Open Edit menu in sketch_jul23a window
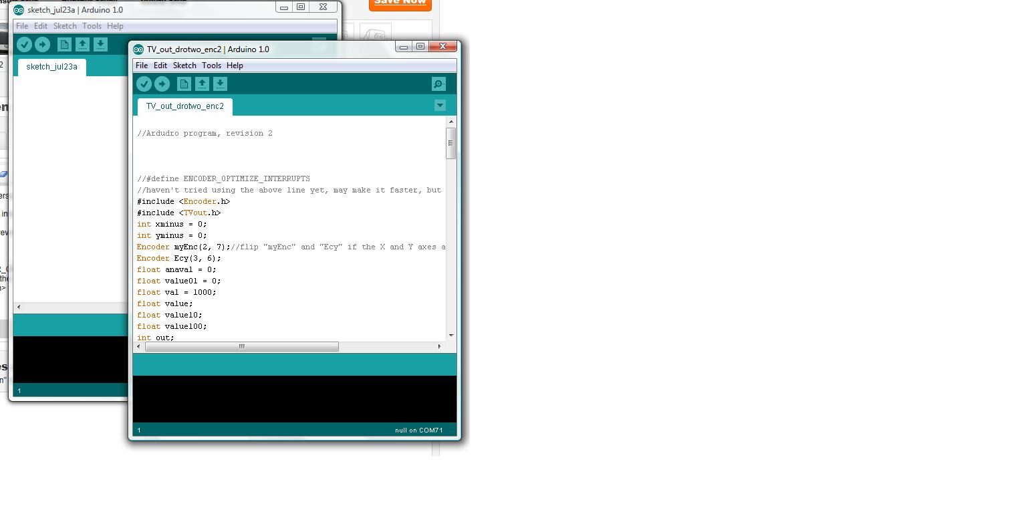The width and height of the screenshot is (1028, 506). [x=41, y=26]
